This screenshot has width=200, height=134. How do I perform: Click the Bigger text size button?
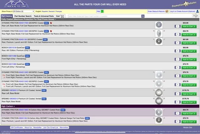coord(196,16)
